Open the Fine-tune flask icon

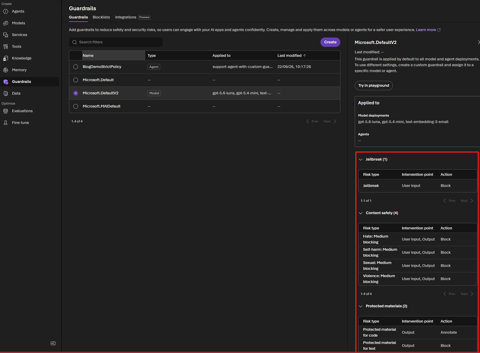(6, 123)
